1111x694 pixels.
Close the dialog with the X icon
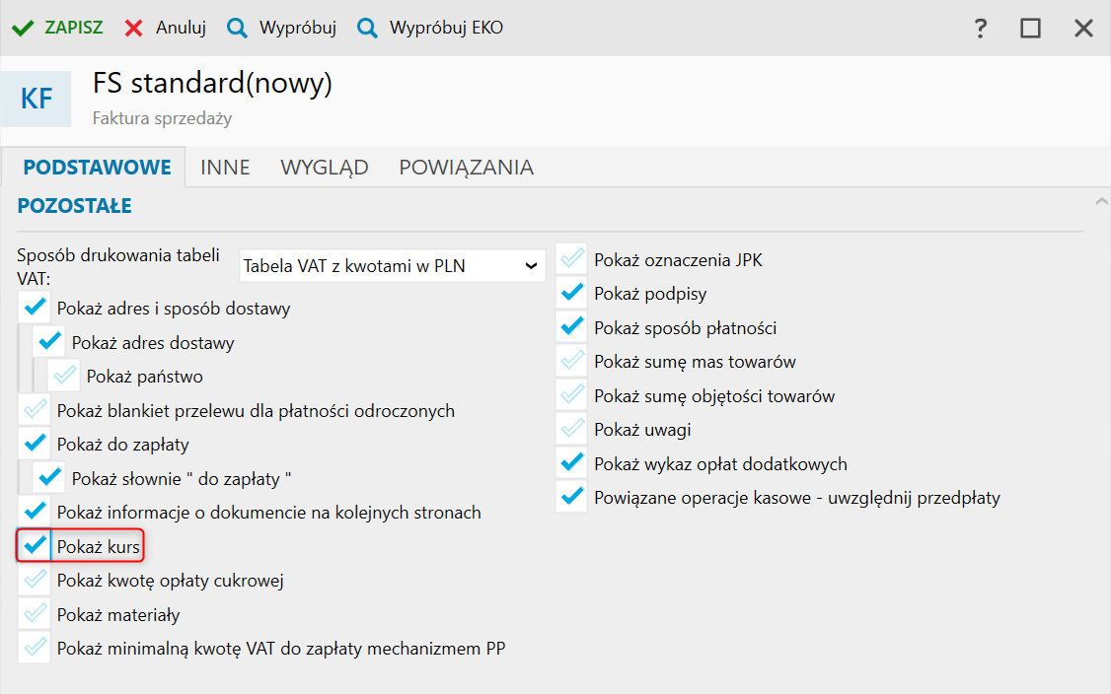coord(1083,29)
